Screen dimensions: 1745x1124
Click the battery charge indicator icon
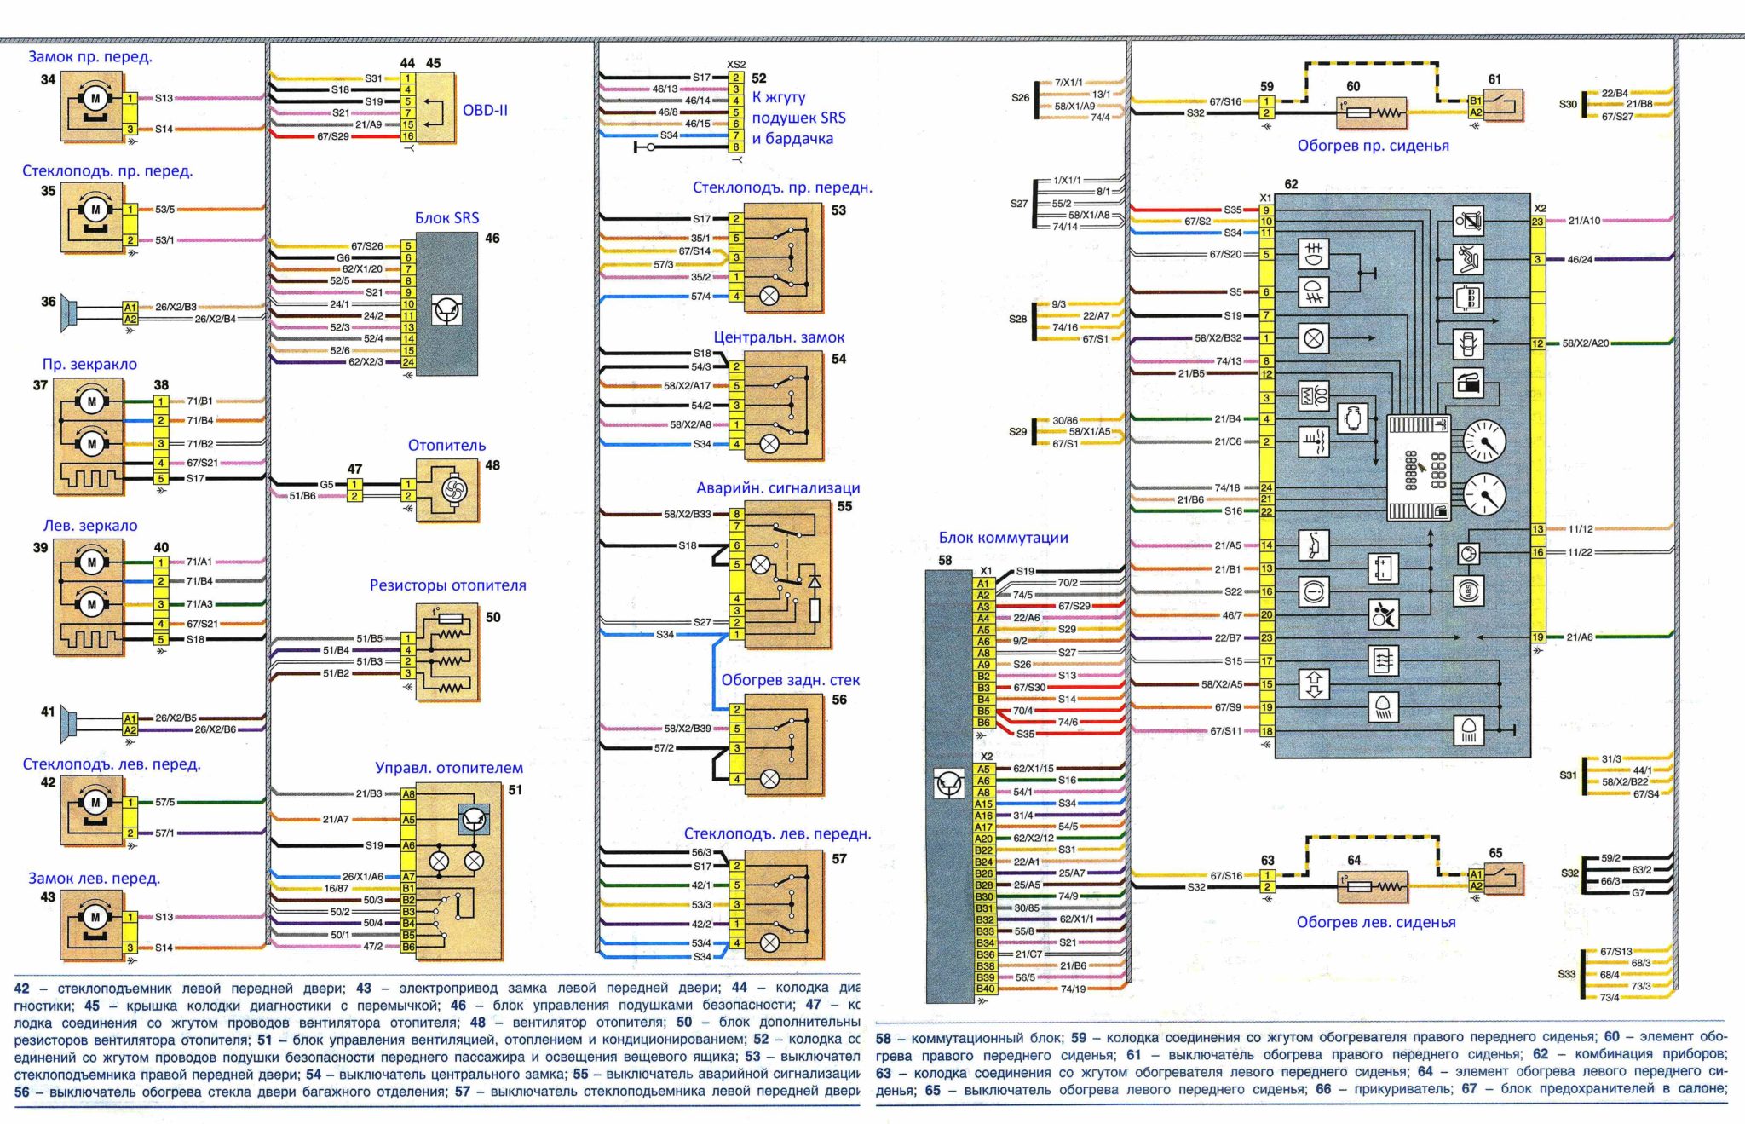(1382, 568)
